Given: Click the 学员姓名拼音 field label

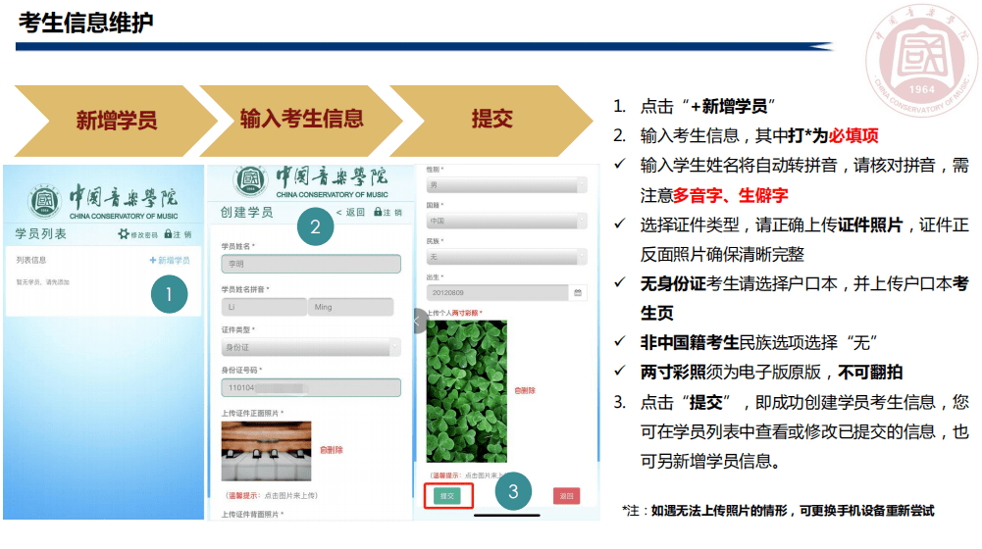Looking at the screenshot, I should click(x=245, y=289).
